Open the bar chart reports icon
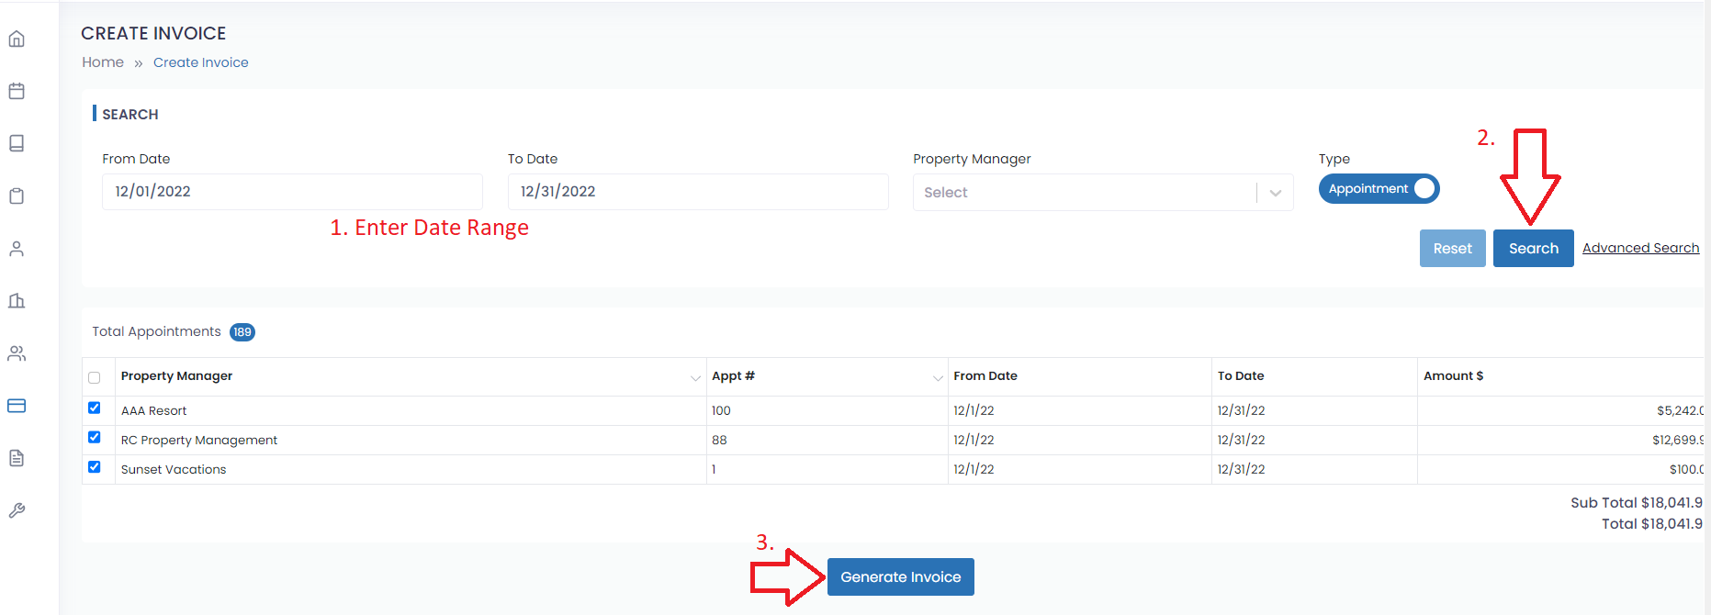Viewport: 1711px width, 615px height. pyautogui.click(x=17, y=301)
